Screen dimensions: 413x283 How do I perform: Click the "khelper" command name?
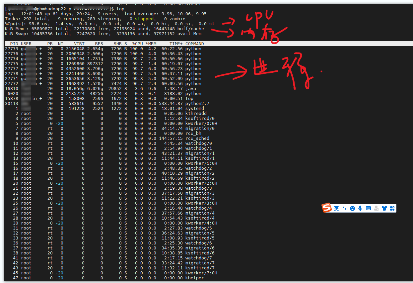click(195, 278)
